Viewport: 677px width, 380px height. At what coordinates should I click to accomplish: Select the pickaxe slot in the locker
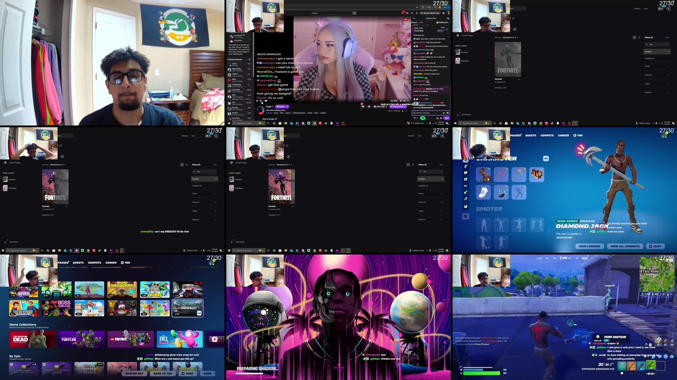(519, 175)
